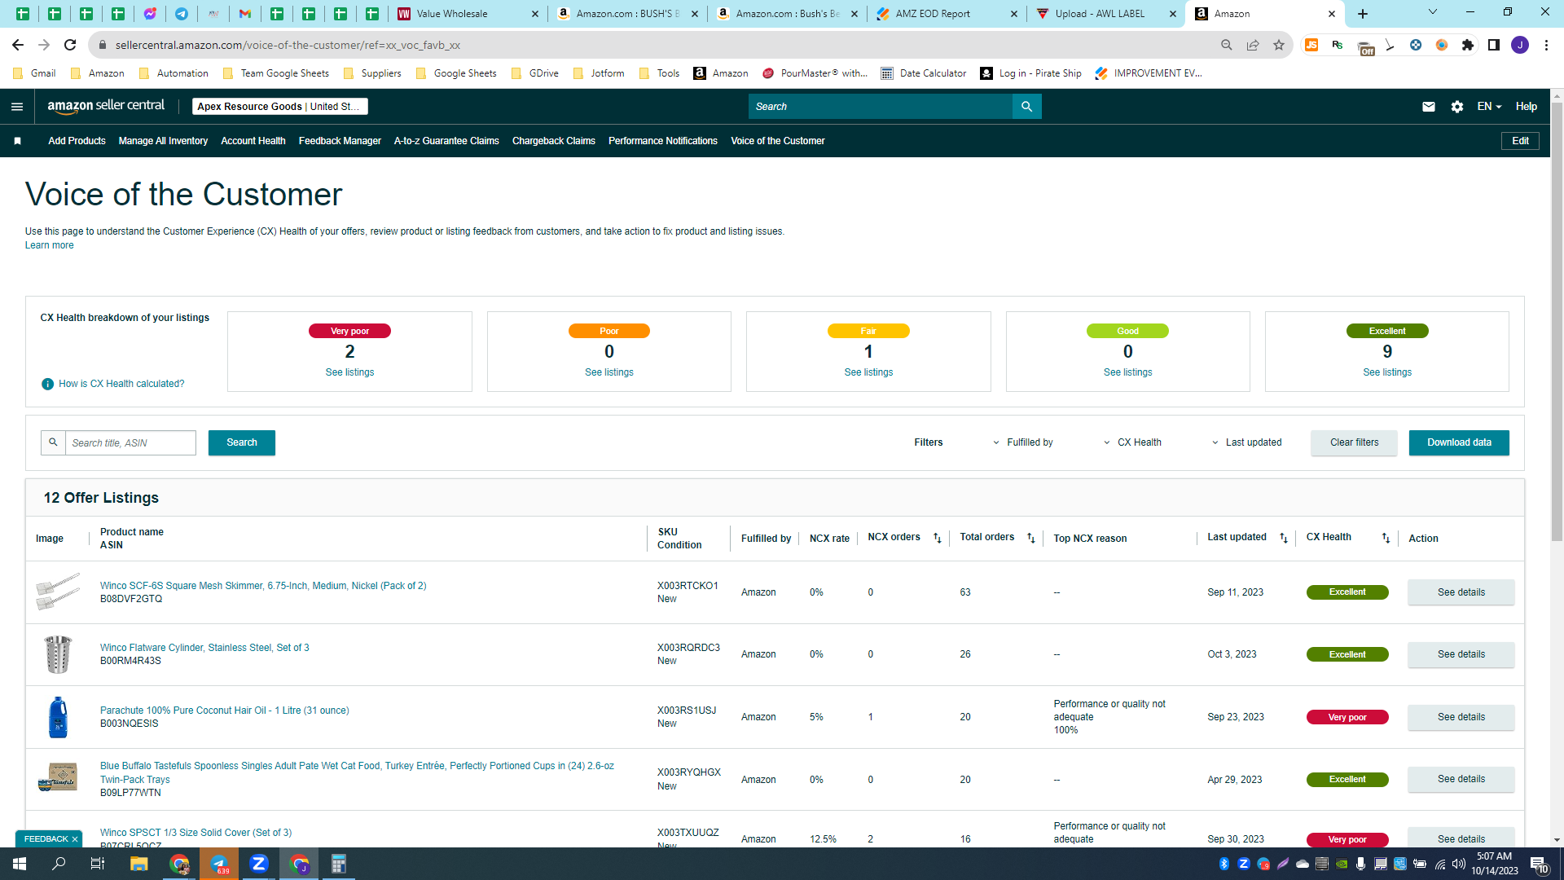Open a new browser tab
The image size is (1564, 880).
(1363, 14)
